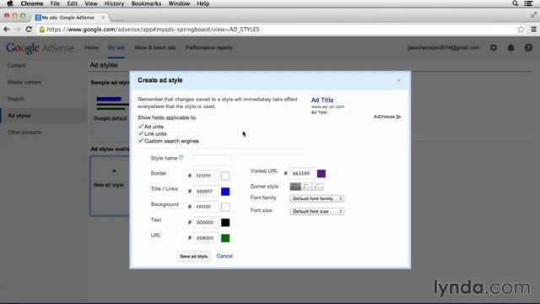Open a new browser tab
The width and height of the screenshot is (540, 304).
[x=116, y=18]
